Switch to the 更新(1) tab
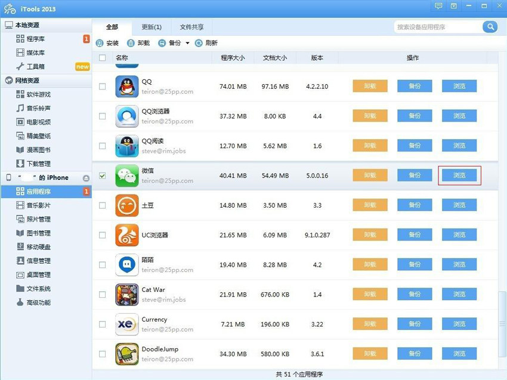Image resolution: width=507 pixels, height=380 pixels. click(x=152, y=27)
